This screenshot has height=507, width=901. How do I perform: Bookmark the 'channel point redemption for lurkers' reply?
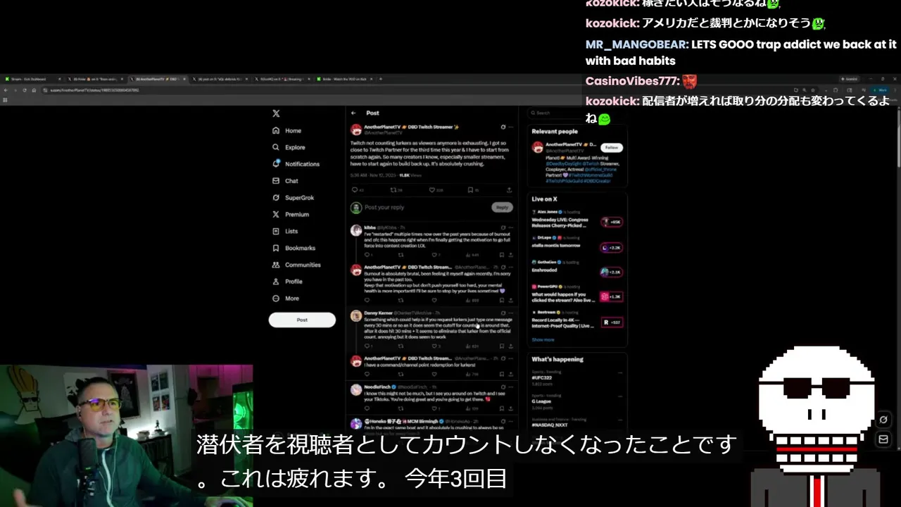[x=502, y=374]
